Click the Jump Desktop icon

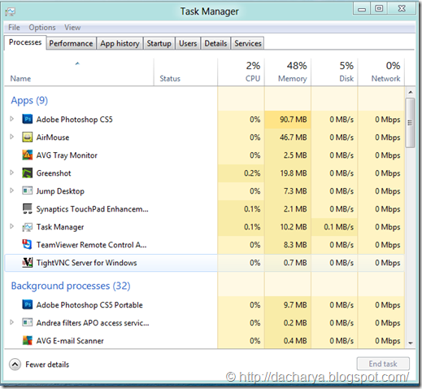(27, 191)
